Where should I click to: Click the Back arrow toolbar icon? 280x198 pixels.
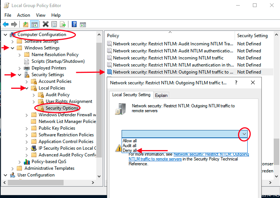pos(6,25)
